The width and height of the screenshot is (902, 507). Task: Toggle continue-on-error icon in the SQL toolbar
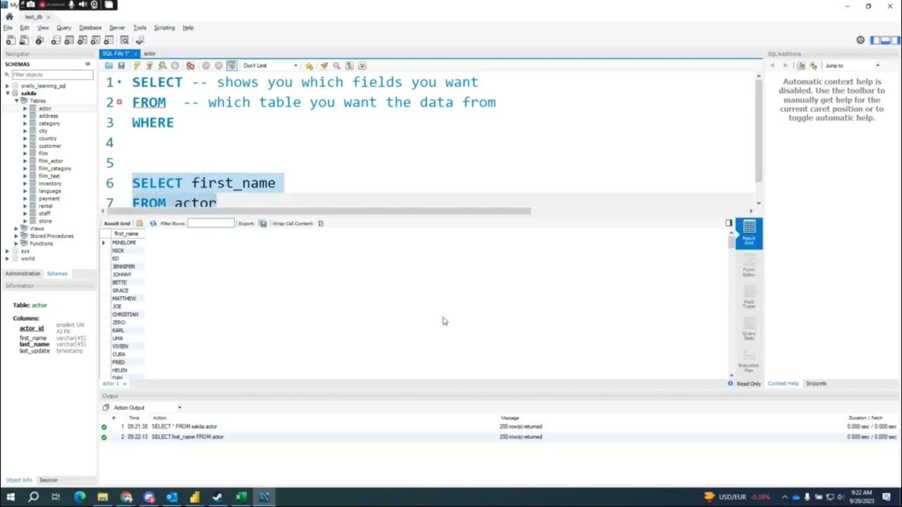click(190, 65)
